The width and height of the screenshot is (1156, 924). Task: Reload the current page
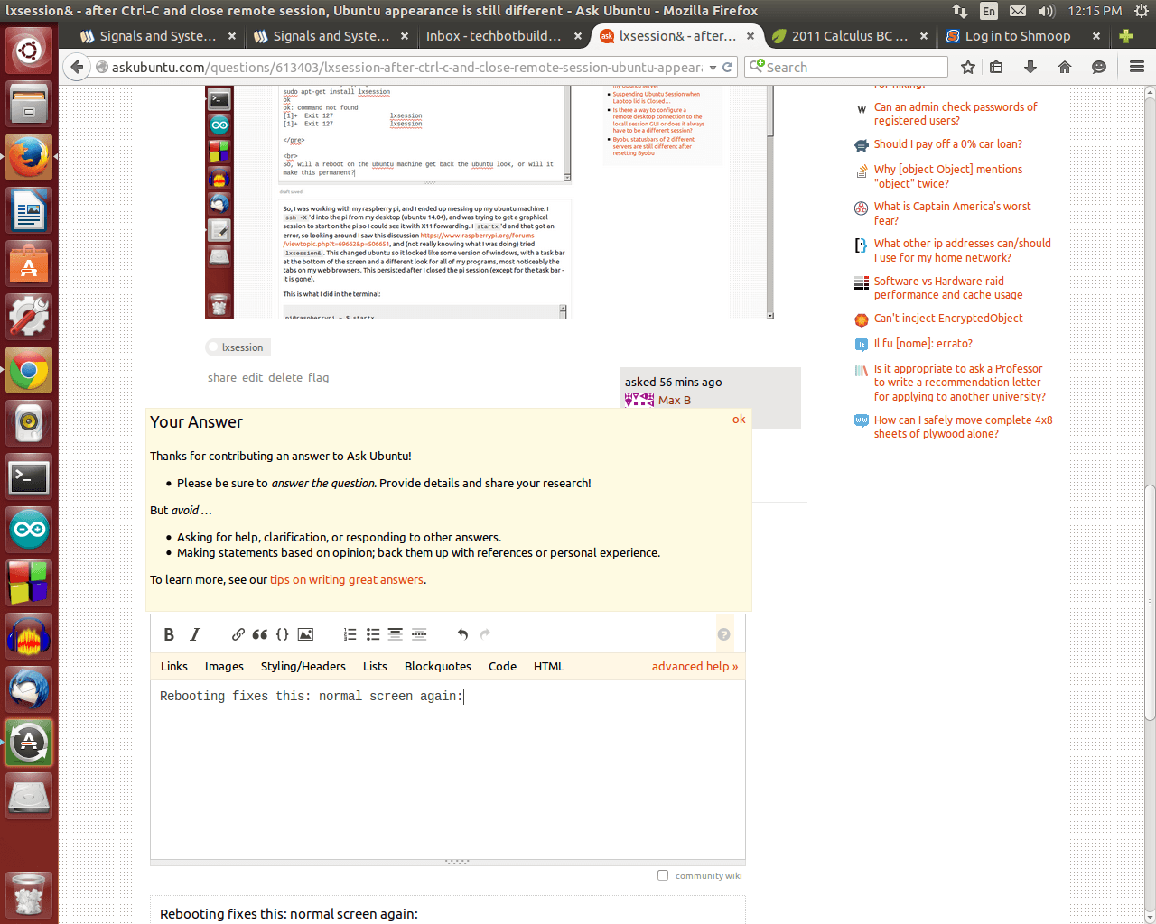point(727,68)
